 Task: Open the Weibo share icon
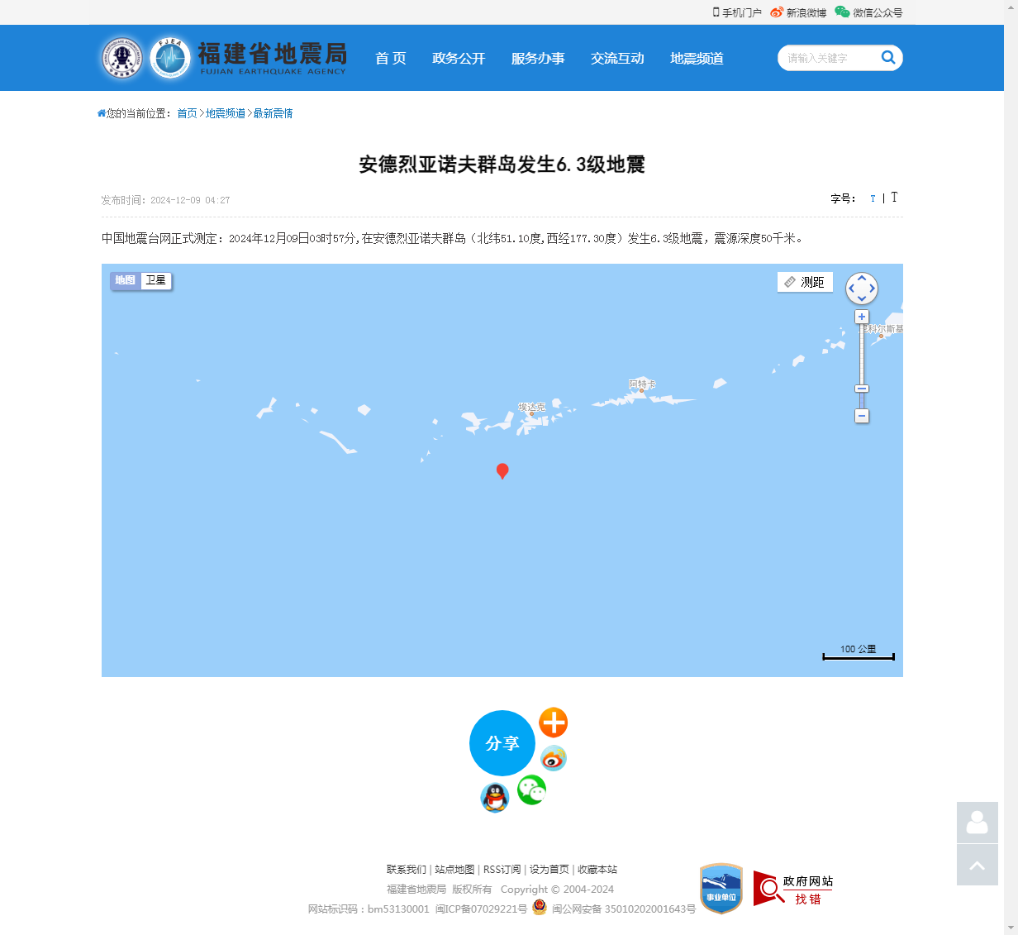tap(554, 757)
